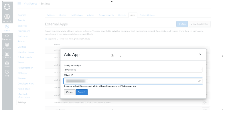Viewport: 225px width, 117px height.
Task: Click the Name column header
Action: (57, 45)
